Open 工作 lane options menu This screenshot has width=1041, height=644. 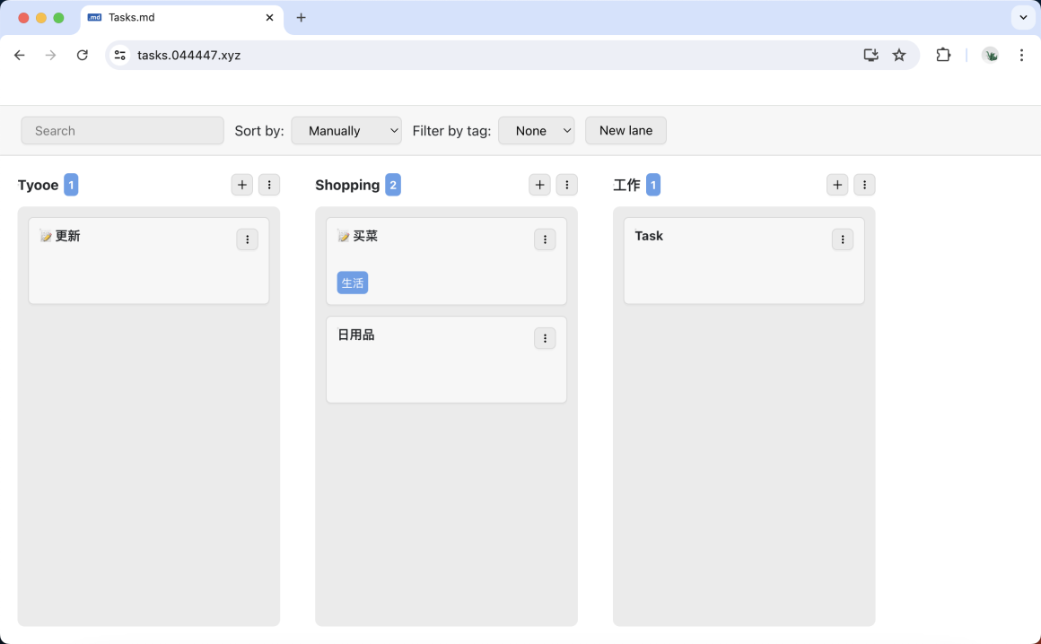point(864,185)
